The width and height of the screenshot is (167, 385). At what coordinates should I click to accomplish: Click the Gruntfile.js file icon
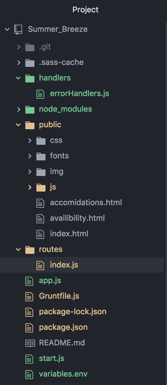[29, 296]
